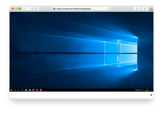Viewport: 163px width, 113px height.
Task: Launch Firefox from the taskbar
Action: tap(37, 90)
